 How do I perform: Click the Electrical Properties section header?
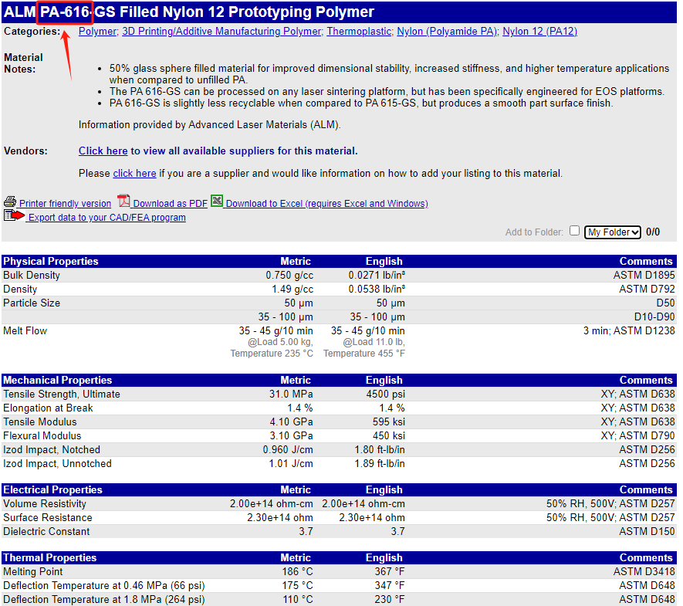pos(52,490)
